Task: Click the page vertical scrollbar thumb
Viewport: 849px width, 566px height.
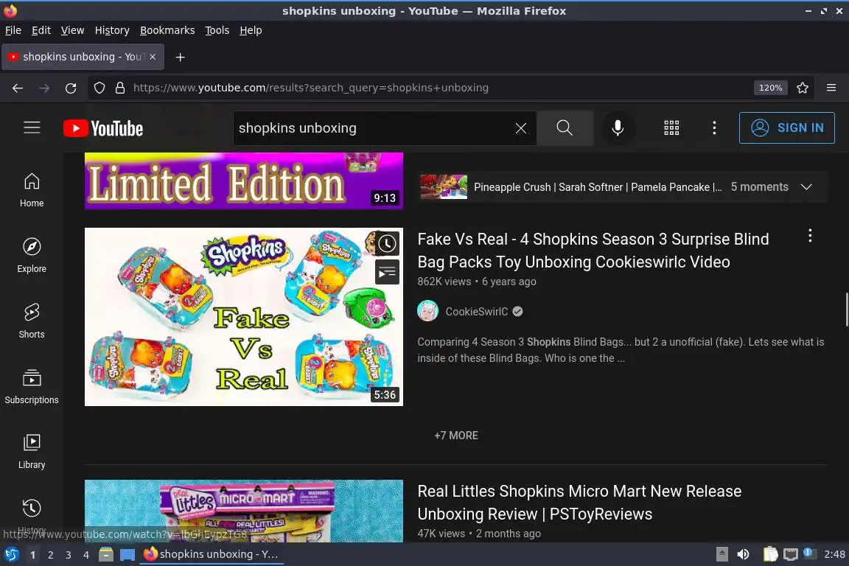Action: (x=846, y=310)
